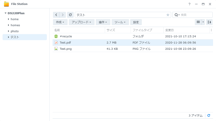
Task: Collapse the DS220Plus tree node
Action: 6,13
